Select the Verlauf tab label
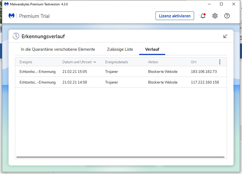 (x=152, y=49)
